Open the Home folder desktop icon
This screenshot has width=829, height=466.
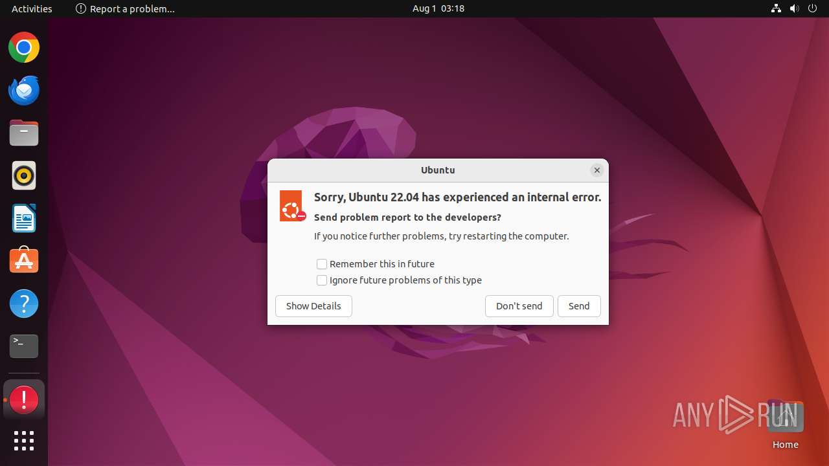pyautogui.click(x=785, y=425)
